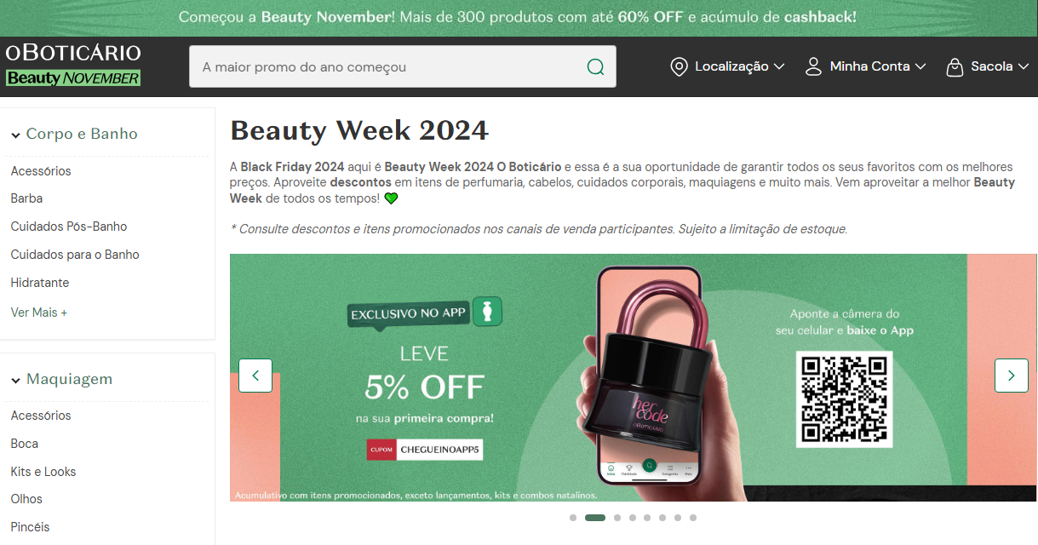Open the O Boticário Beauty November logo

(73, 66)
